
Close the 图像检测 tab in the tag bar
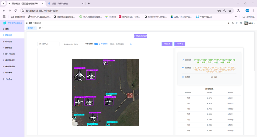point(35,28)
